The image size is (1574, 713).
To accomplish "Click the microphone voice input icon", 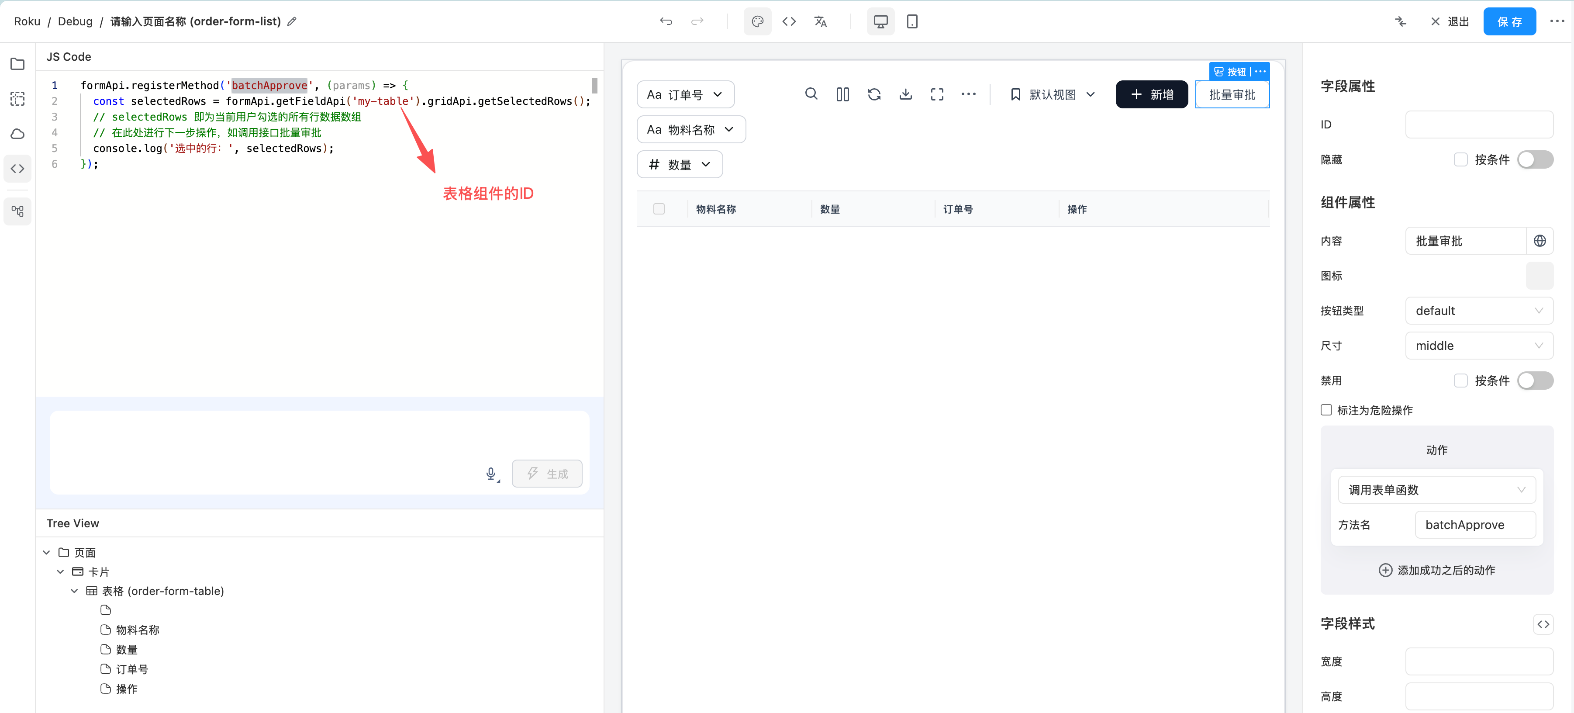I will [491, 474].
